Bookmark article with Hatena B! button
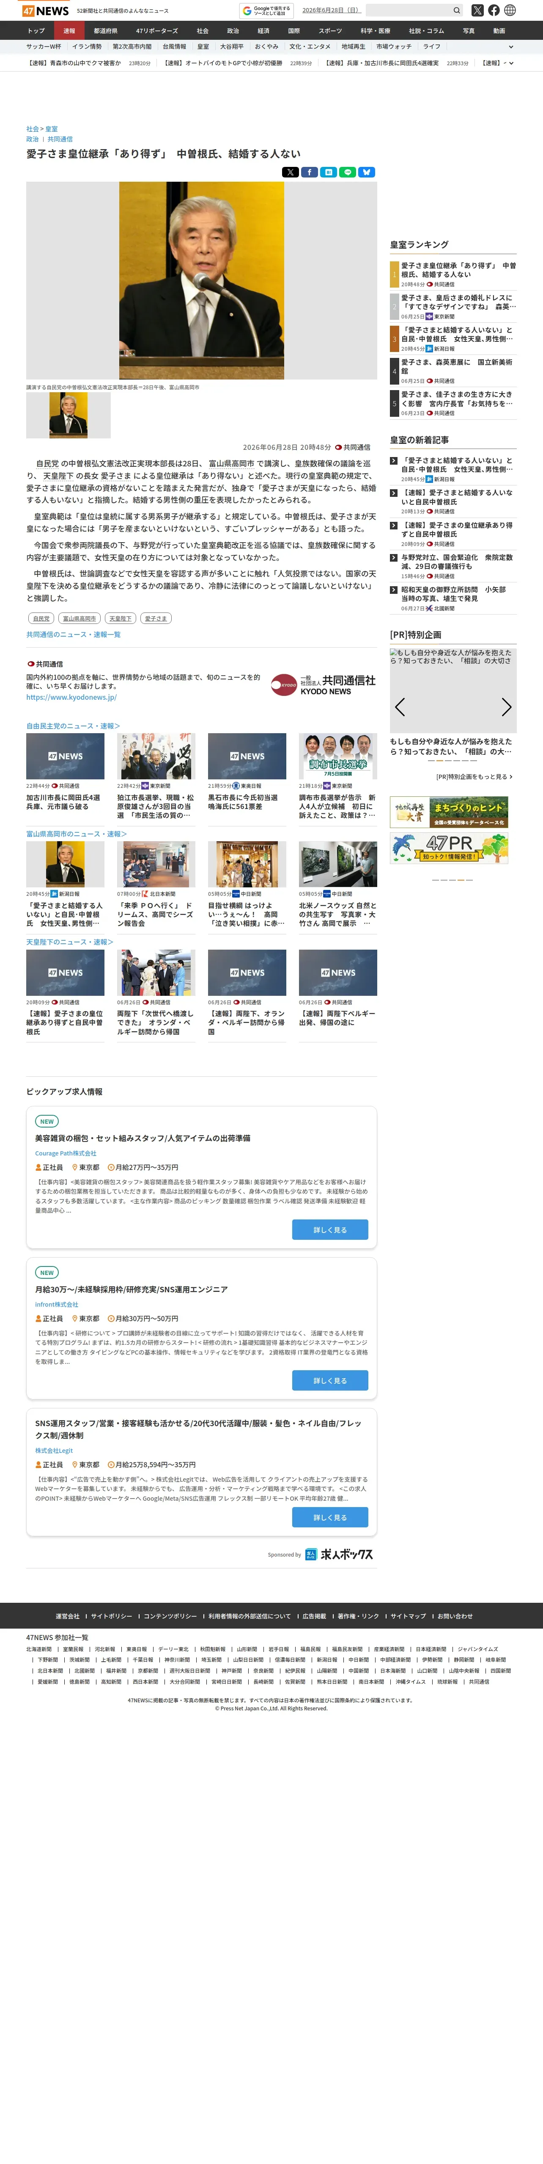The height and width of the screenshot is (2164, 543). pos(328,172)
